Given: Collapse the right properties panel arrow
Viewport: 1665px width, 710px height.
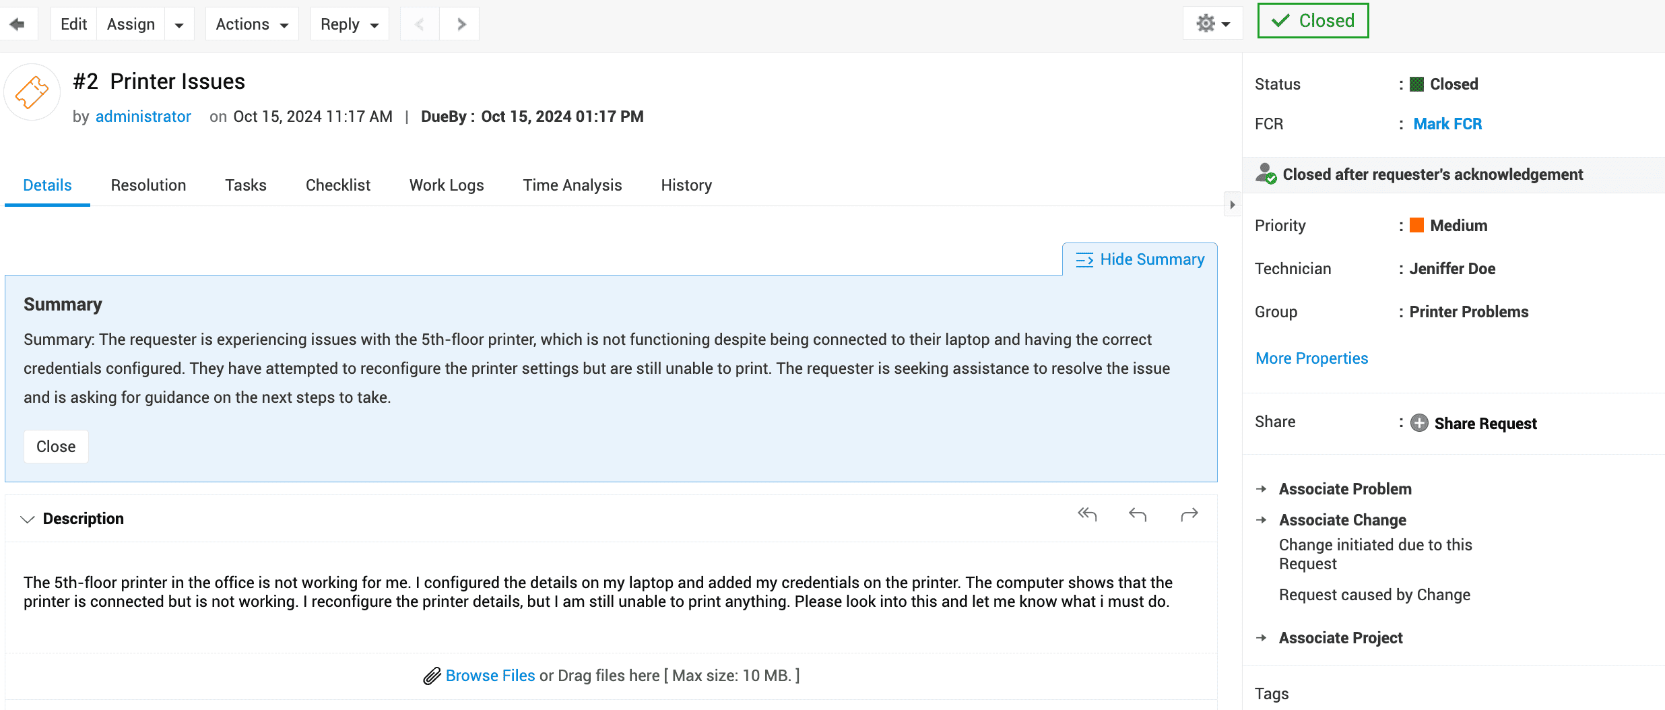Looking at the screenshot, I should [x=1233, y=205].
